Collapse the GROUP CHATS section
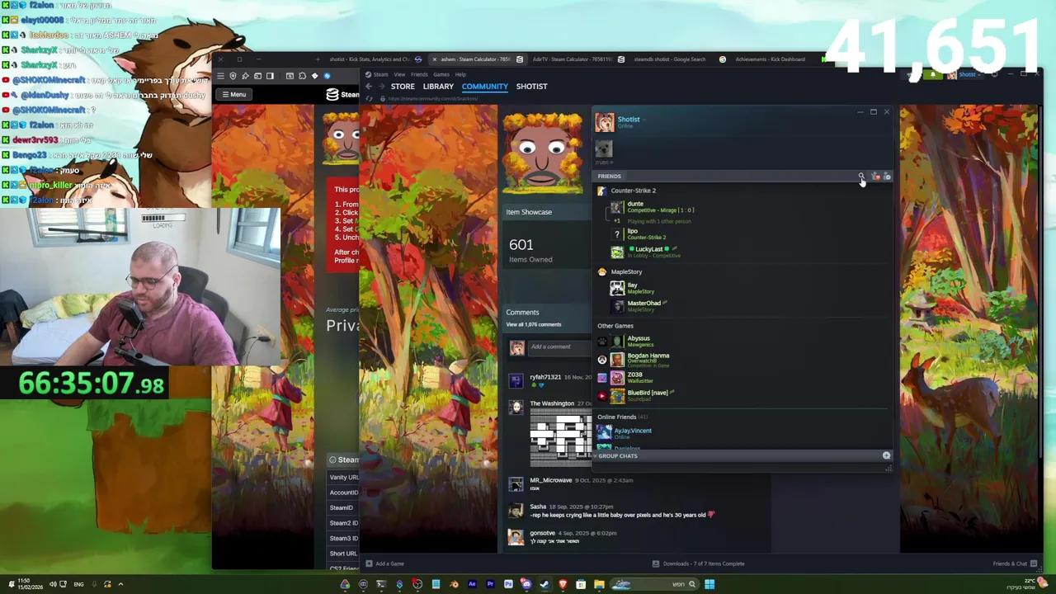The width and height of the screenshot is (1056, 594). tap(618, 455)
